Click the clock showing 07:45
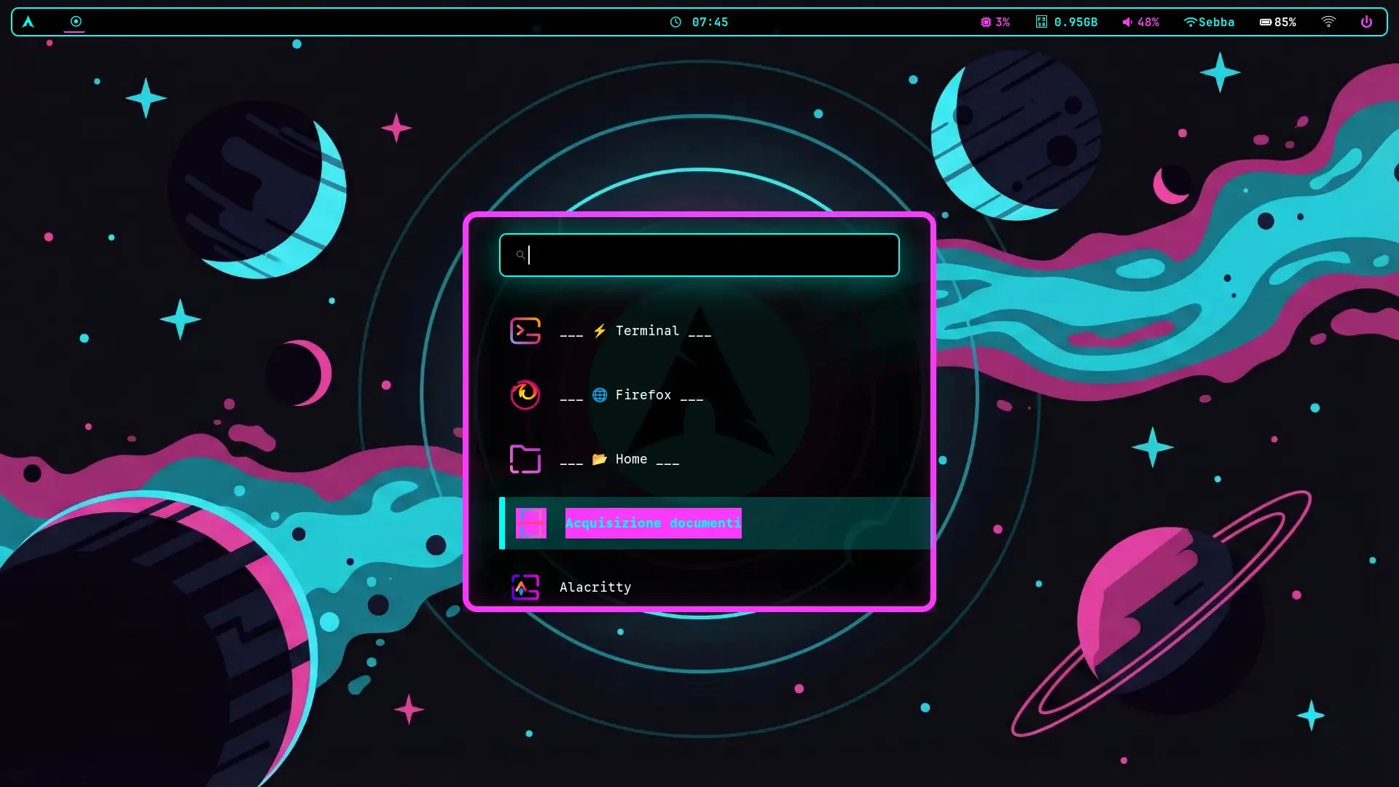 tap(699, 22)
